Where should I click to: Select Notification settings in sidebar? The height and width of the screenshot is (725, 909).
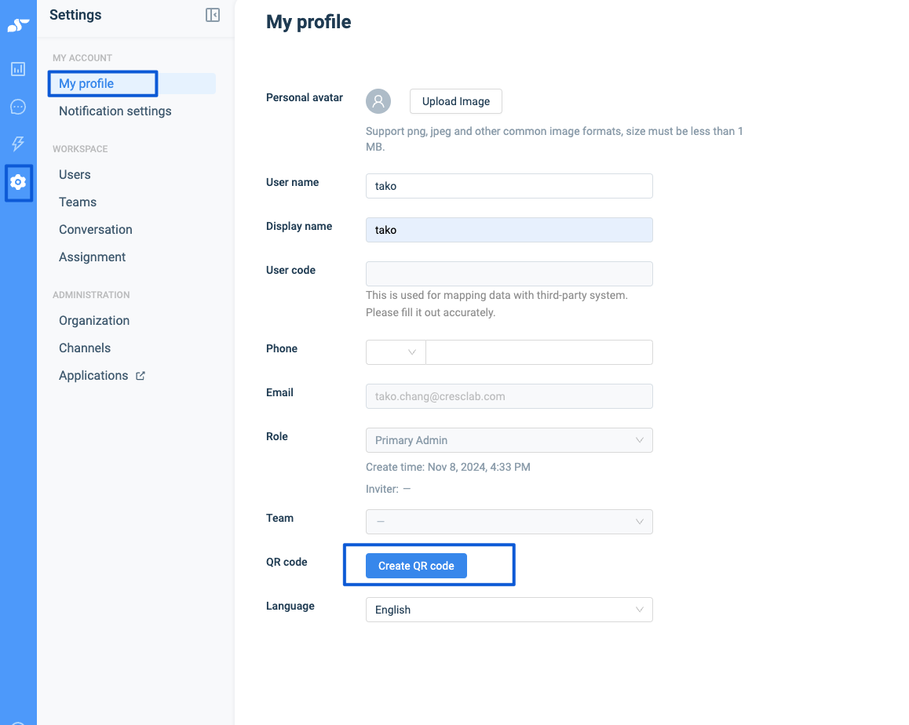[115, 111]
